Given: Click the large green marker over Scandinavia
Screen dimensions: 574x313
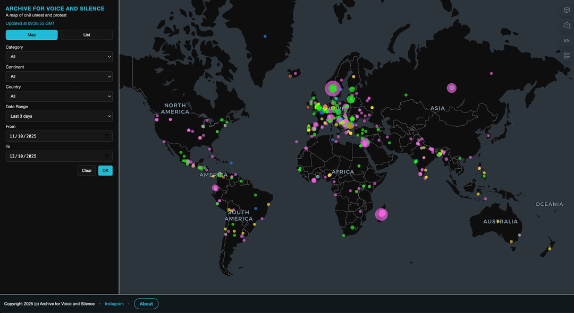Looking at the screenshot, I should pyautogui.click(x=333, y=88).
